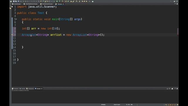This screenshot has height=106, width=188.
Task: Select the Test.java editor tab
Action: coord(60,4)
